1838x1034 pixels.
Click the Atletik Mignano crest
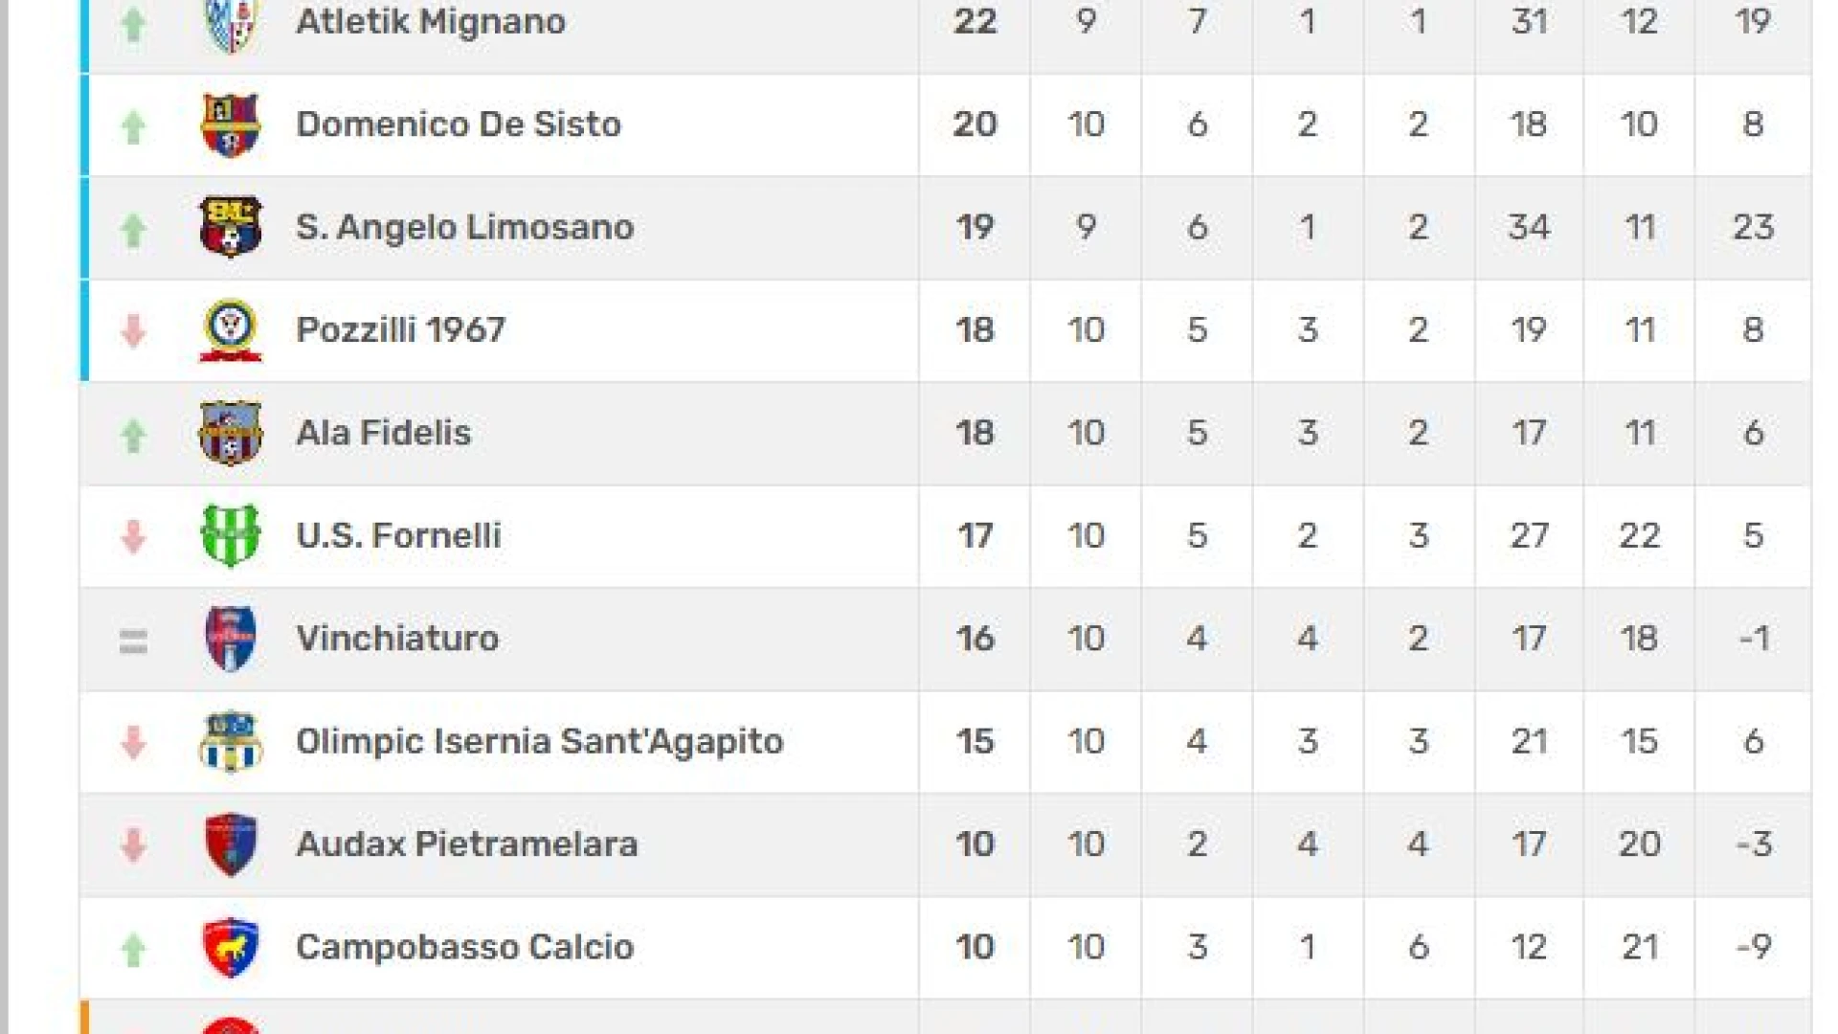(230, 24)
